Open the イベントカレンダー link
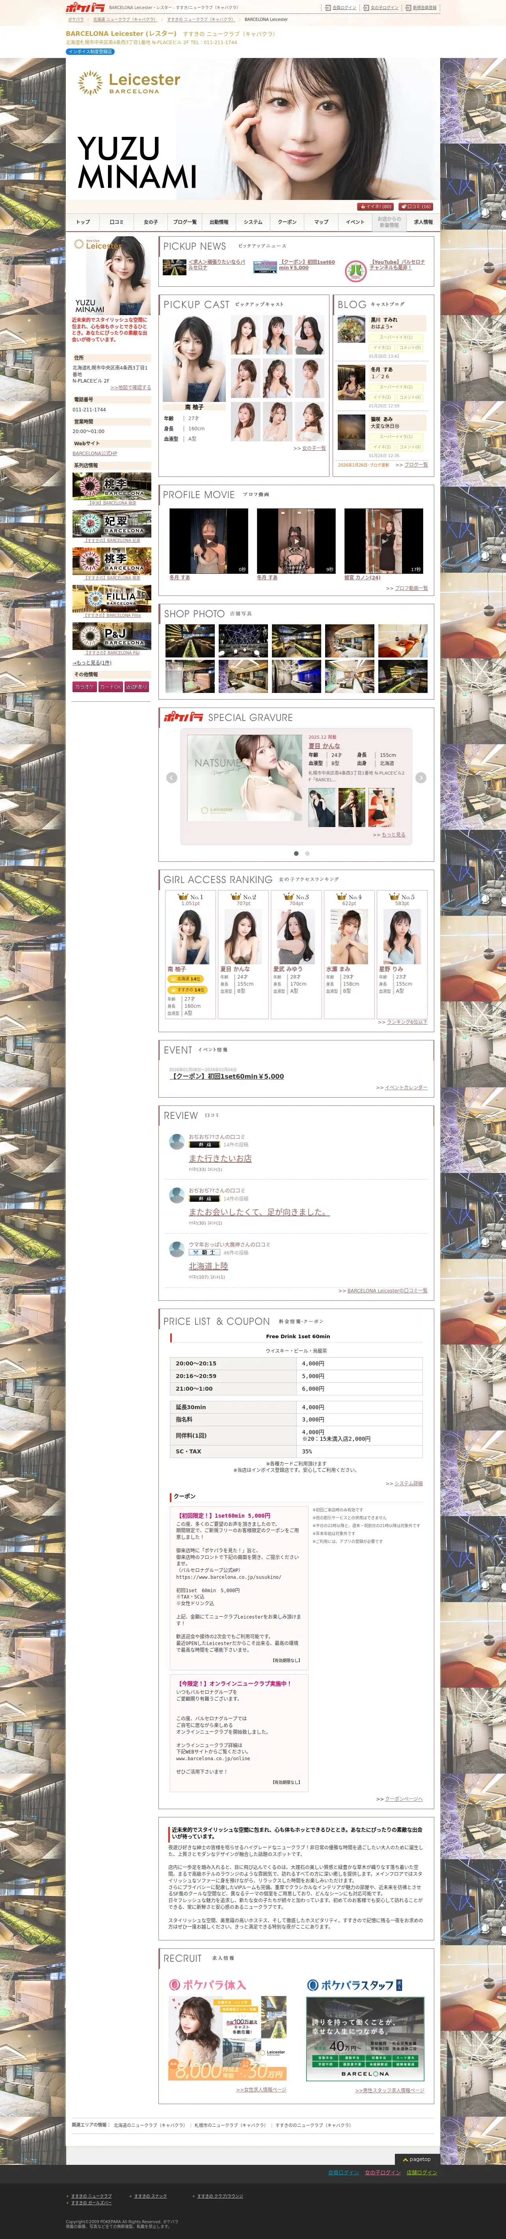This screenshot has width=506, height=2239. tap(406, 1087)
